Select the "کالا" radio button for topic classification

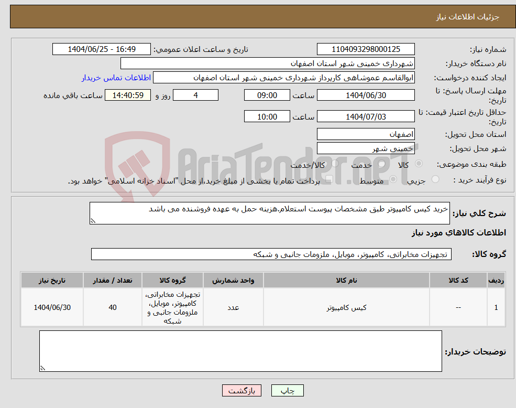(x=420, y=164)
